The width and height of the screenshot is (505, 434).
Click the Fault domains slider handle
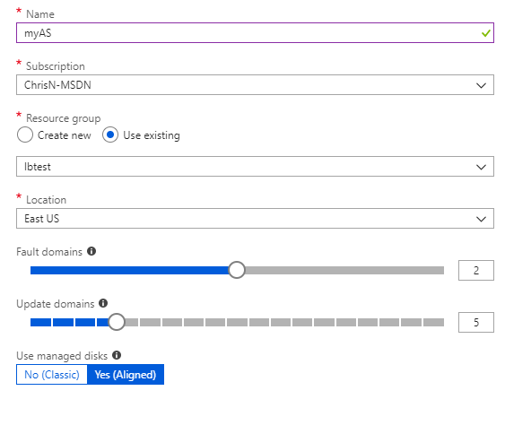click(237, 270)
